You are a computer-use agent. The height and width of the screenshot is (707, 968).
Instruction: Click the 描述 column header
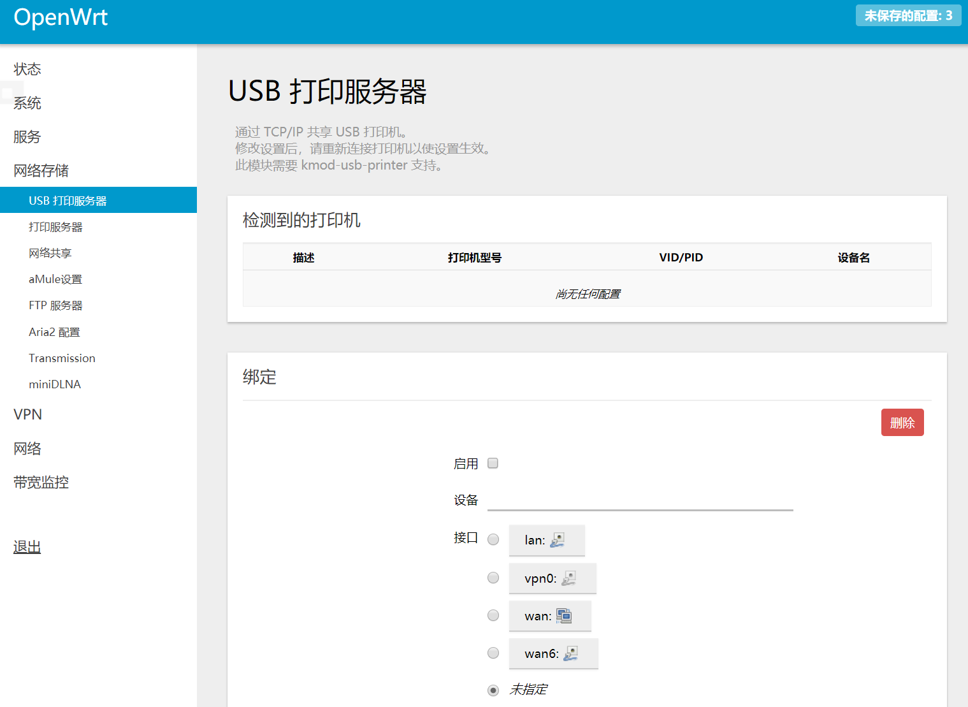[x=304, y=258]
